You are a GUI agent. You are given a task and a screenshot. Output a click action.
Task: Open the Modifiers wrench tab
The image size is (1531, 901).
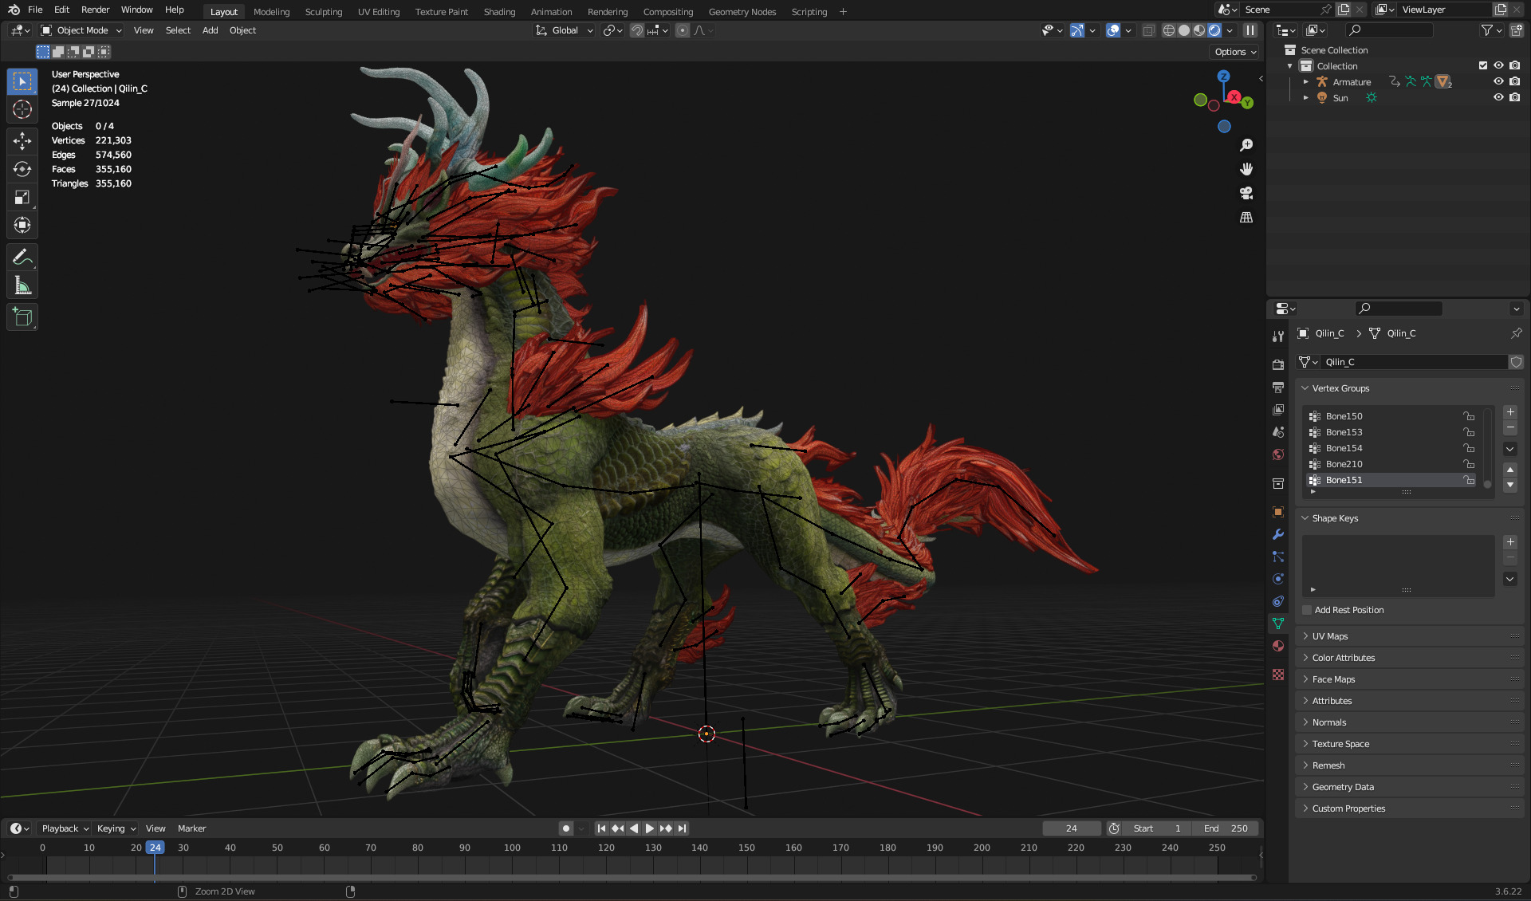[x=1278, y=534]
